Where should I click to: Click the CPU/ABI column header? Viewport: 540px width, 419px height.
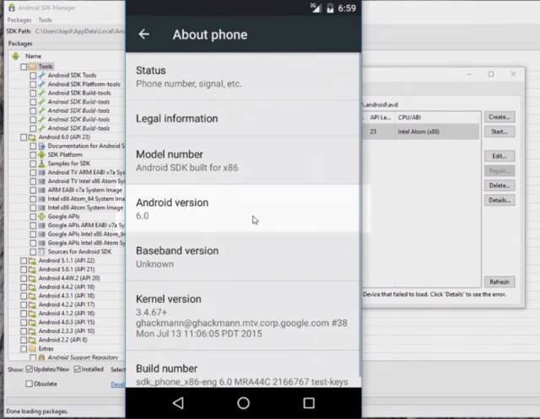pos(409,117)
